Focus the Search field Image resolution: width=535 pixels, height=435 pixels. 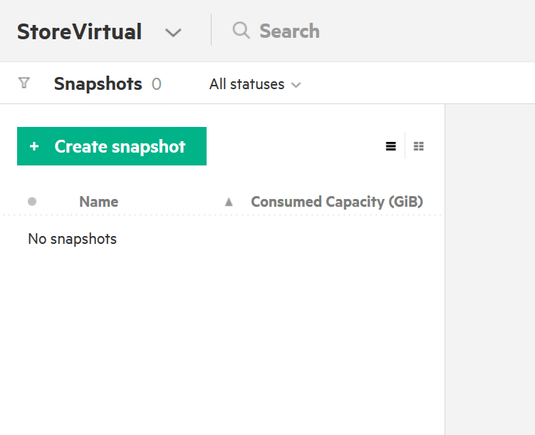pyautogui.click(x=289, y=31)
